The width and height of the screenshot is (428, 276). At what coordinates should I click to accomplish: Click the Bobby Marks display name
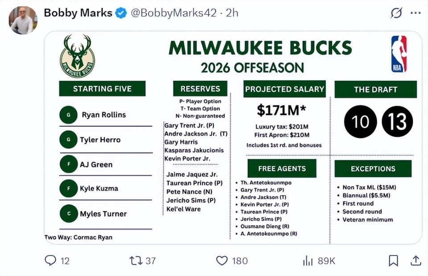(78, 13)
